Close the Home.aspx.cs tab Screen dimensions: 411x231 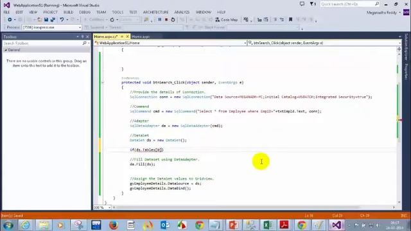point(127,37)
